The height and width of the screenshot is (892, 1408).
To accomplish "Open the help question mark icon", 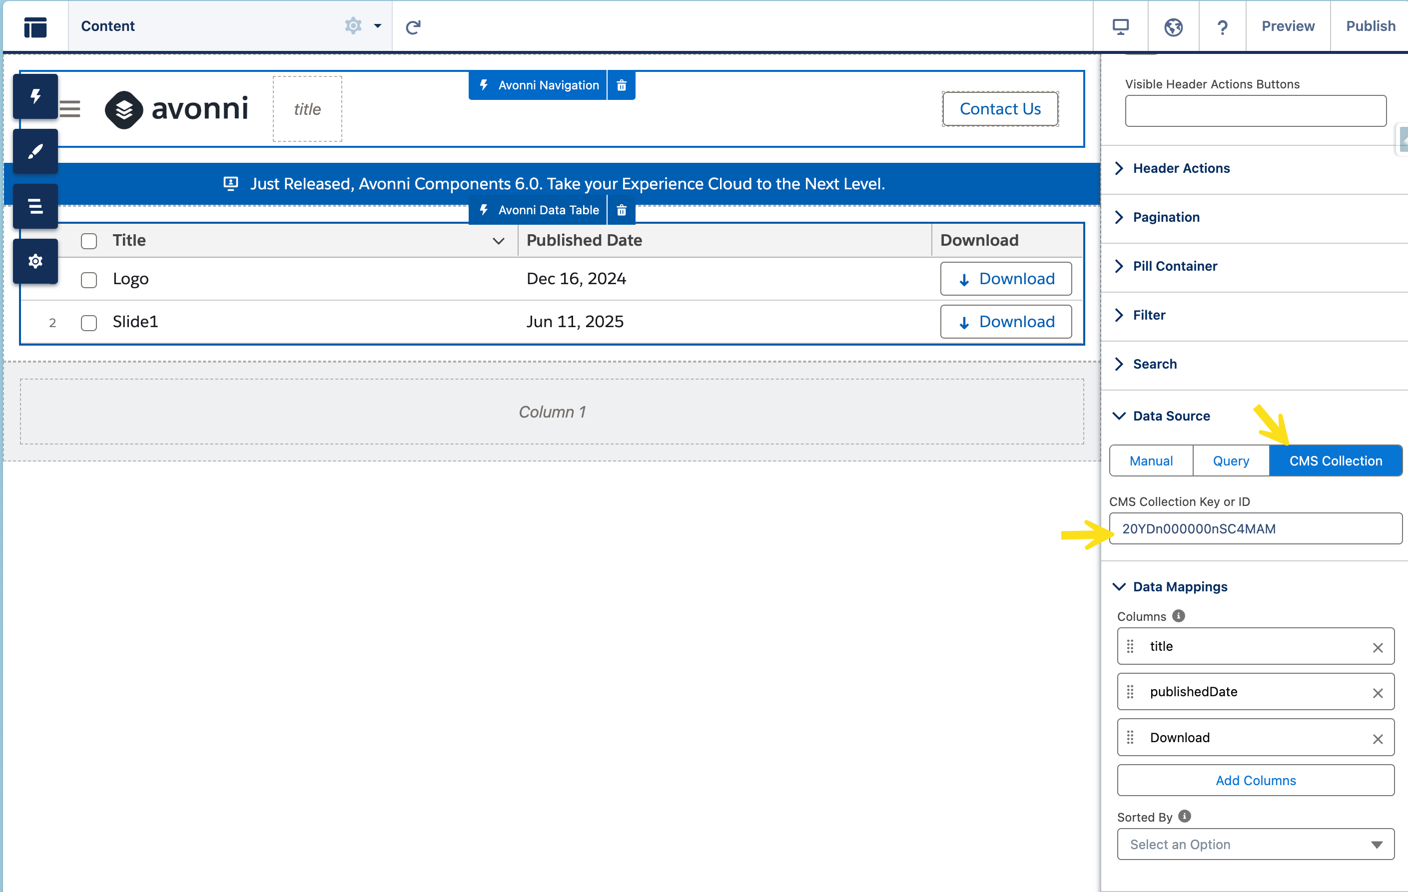I will coord(1222,27).
